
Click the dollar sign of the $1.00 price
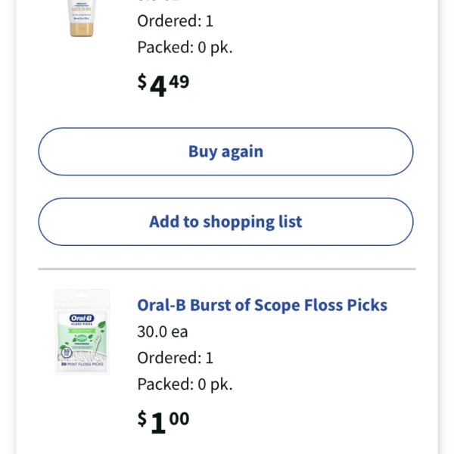142,418
